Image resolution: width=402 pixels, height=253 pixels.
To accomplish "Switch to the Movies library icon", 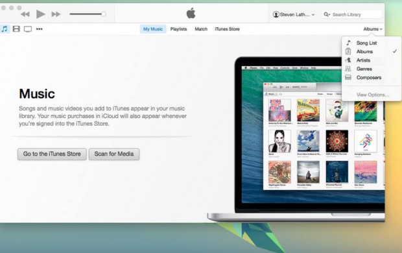I will tap(16, 29).
